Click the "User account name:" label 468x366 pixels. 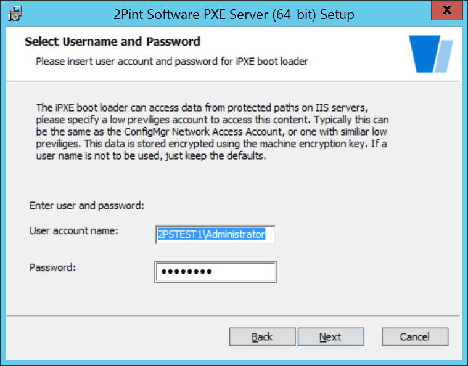pyautogui.click(x=74, y=230)
